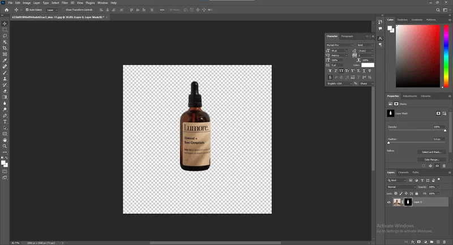The width and height of the screenshot is (453, 245).
Task: Go to Home screen icon
Action: [6, 10]
